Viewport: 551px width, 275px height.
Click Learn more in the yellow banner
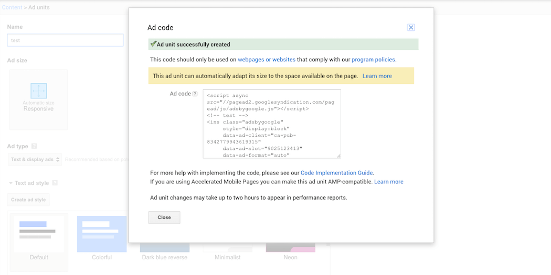click(377, 76)
